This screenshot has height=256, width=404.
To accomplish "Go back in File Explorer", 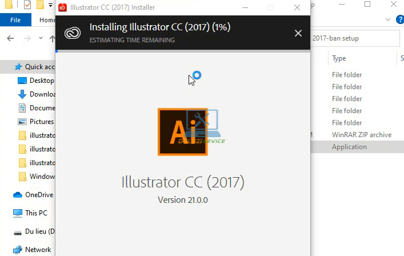I will pos(10,38).
